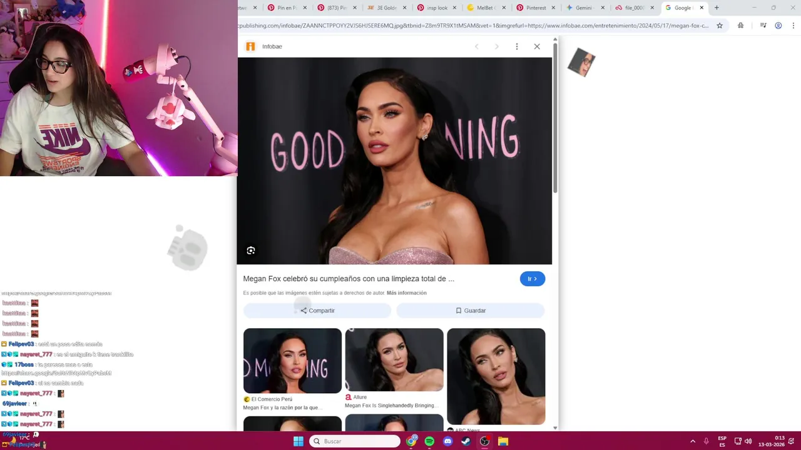Click the Infobae source name
The height and width of the screenshot is (450, 801).
click(272, 46)
